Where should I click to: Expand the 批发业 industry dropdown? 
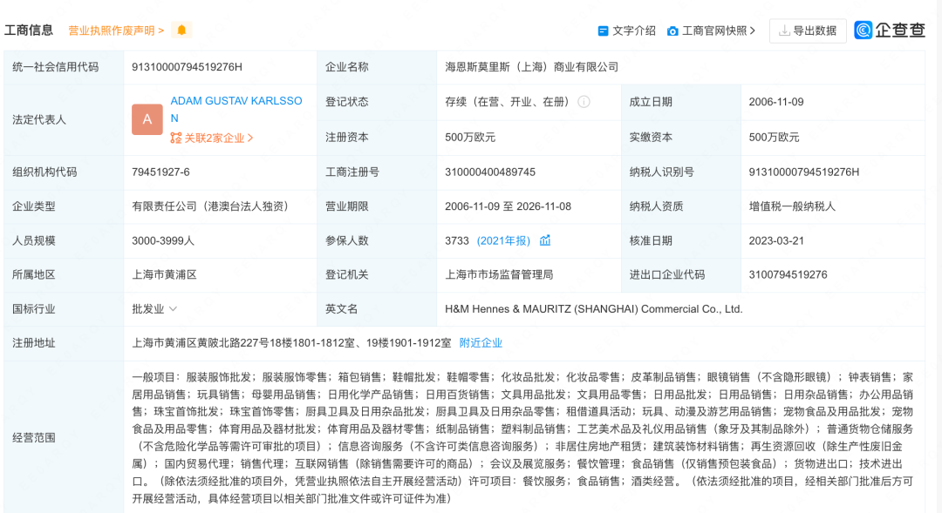154,309
